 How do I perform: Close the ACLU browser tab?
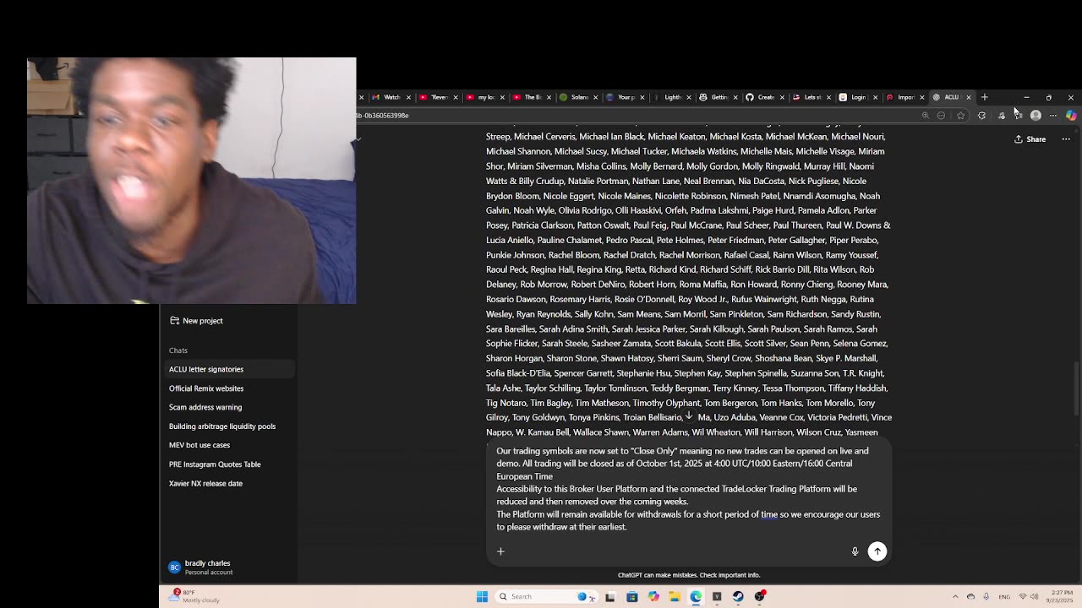pyautogui.click(x=969, y=97)
